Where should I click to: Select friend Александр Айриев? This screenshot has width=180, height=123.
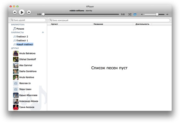[29, 101]
